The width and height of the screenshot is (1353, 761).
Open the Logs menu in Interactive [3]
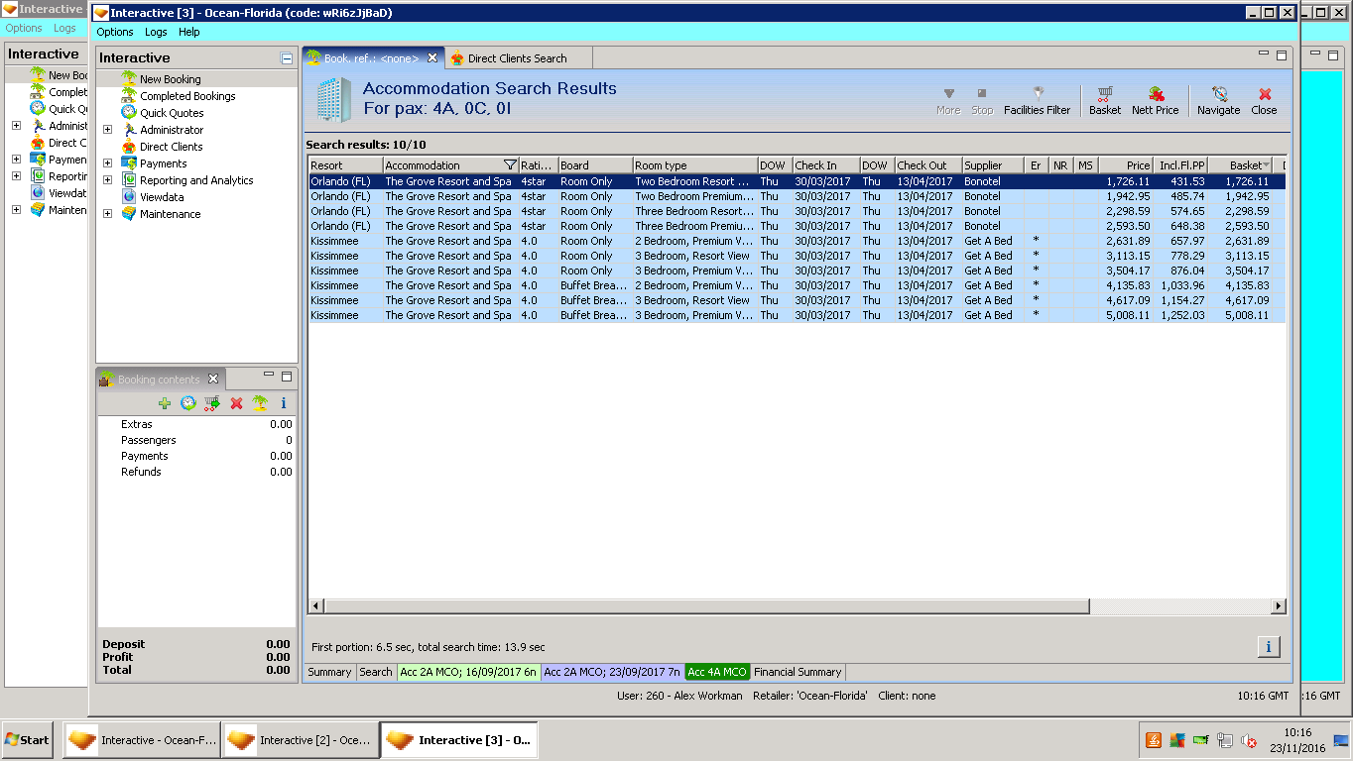pyautogui.click(x=156, y=32)
